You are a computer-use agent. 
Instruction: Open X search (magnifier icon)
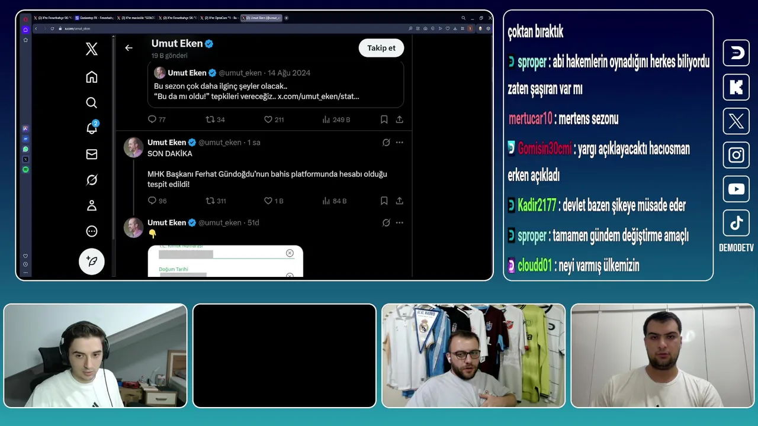91,103
